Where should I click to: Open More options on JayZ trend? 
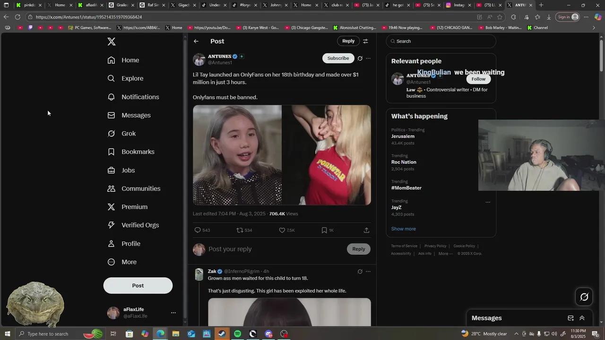click(x=488, y=202)
